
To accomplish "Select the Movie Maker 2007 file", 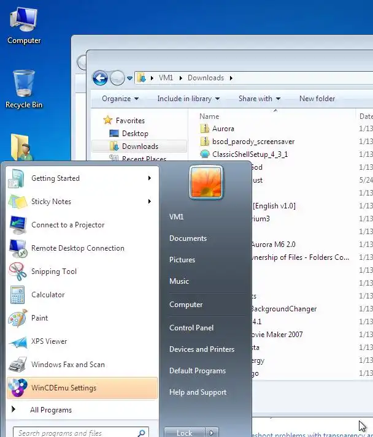I will click(277, 335).
